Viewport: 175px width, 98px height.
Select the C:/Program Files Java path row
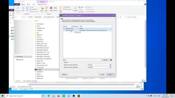[87, 30]
